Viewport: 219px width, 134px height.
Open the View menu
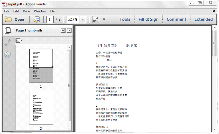click(27, 11)
